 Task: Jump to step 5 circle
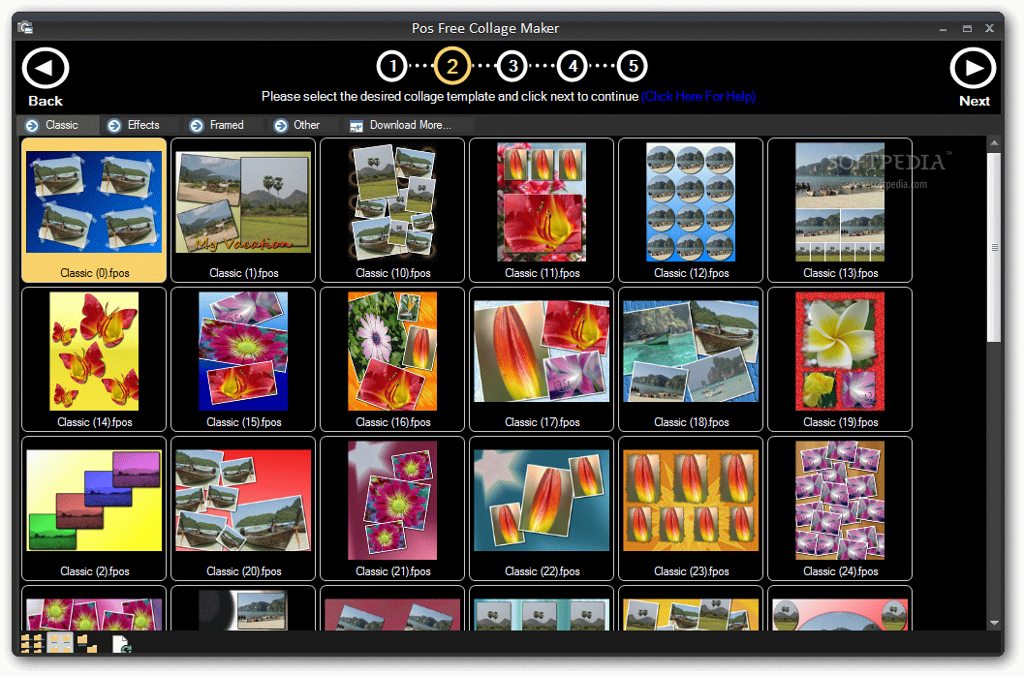click(633, 66)
